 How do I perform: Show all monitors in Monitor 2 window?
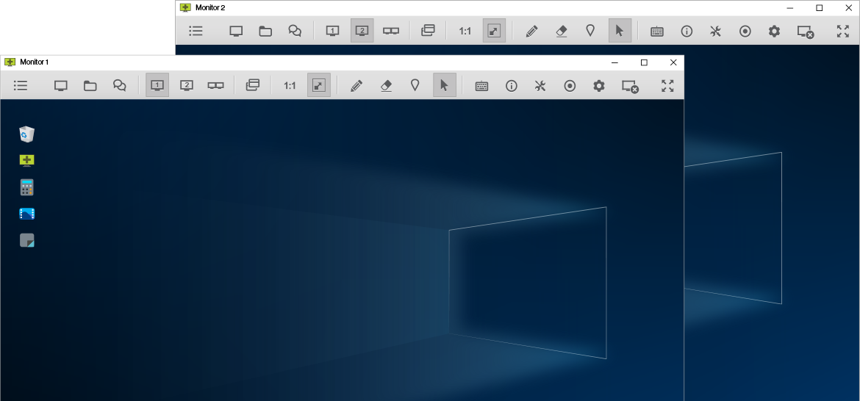(x=391, y=32)
